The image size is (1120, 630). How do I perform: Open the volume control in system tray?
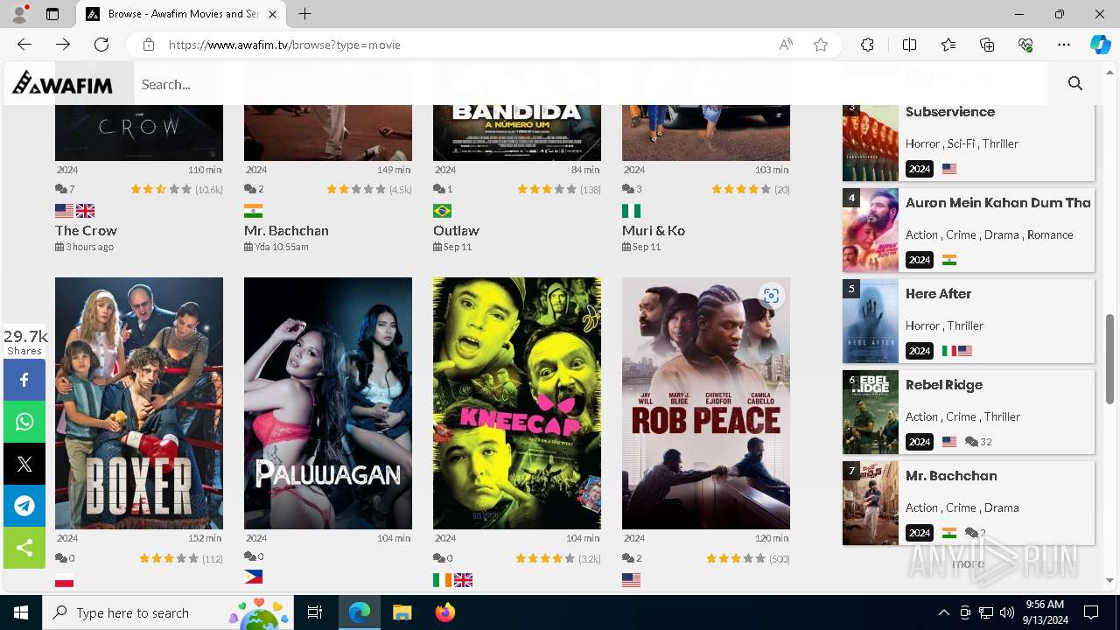click(1007, 612)
